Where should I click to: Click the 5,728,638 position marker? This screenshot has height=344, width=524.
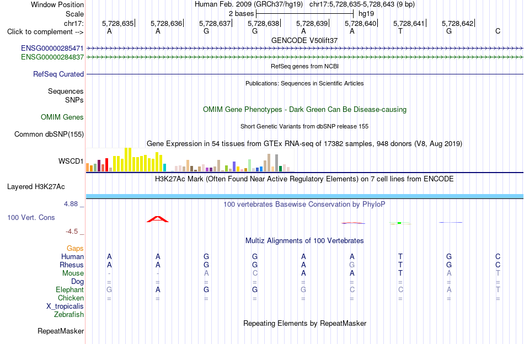pos(263,23)
